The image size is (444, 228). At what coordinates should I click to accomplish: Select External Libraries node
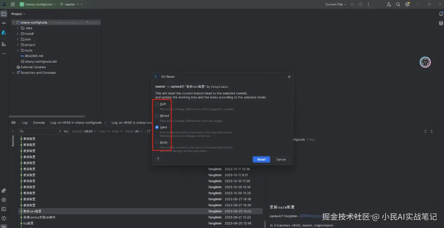31,67
